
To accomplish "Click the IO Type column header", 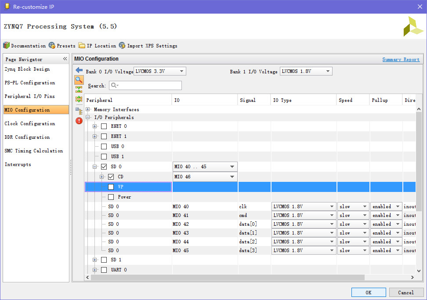I will pyautogui.click(x=304, y=100).
